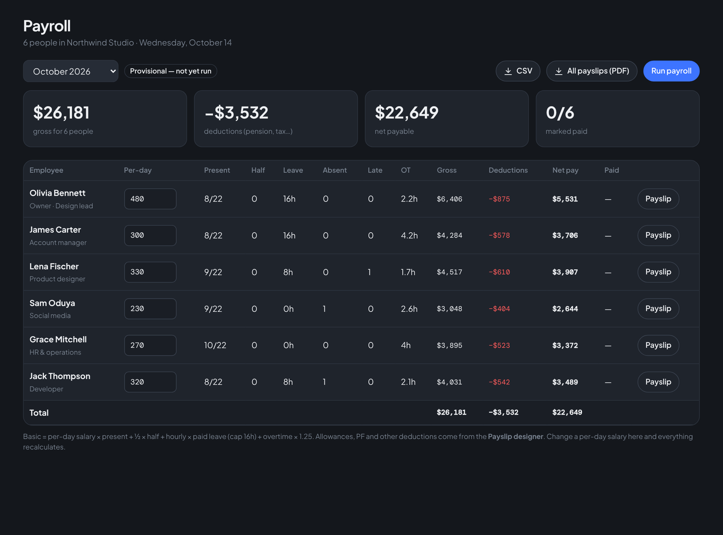Image resolution: width=723 pixels, height=535 pixels.
Task: Click the Employee column header
Action: 46,170
